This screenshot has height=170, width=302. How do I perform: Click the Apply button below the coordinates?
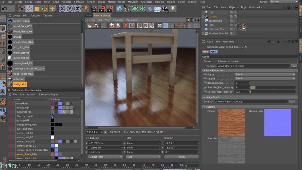pyautogui.click(x=181, y=157)
